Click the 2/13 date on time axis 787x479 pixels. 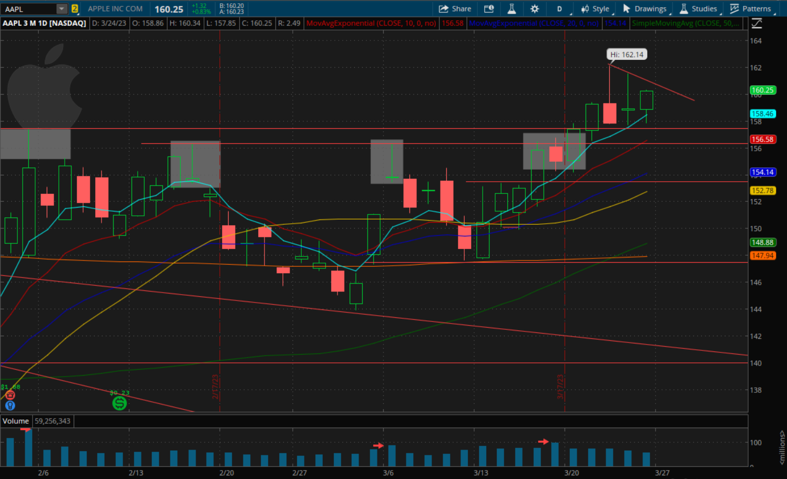point(136,473)
